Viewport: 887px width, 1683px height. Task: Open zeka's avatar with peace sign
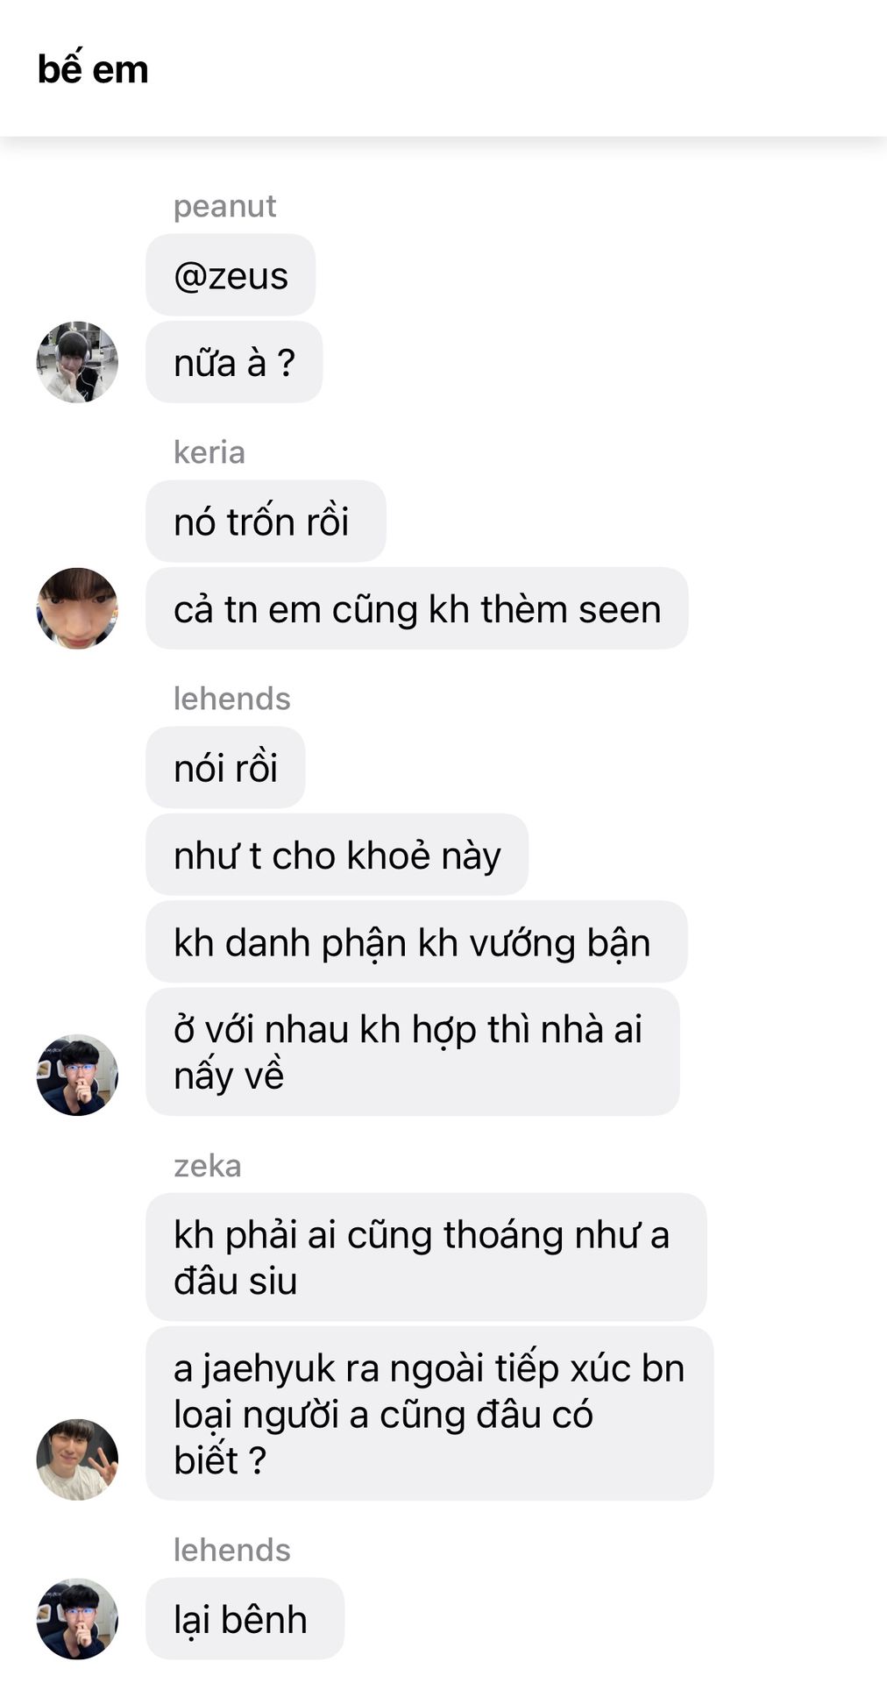(77, 1459)
